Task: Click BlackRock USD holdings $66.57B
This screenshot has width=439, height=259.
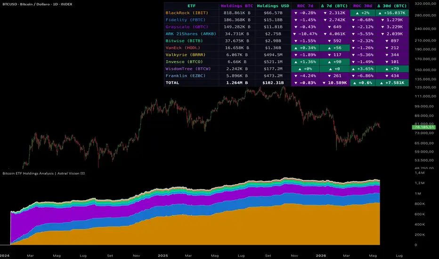Action: [273, 13]
